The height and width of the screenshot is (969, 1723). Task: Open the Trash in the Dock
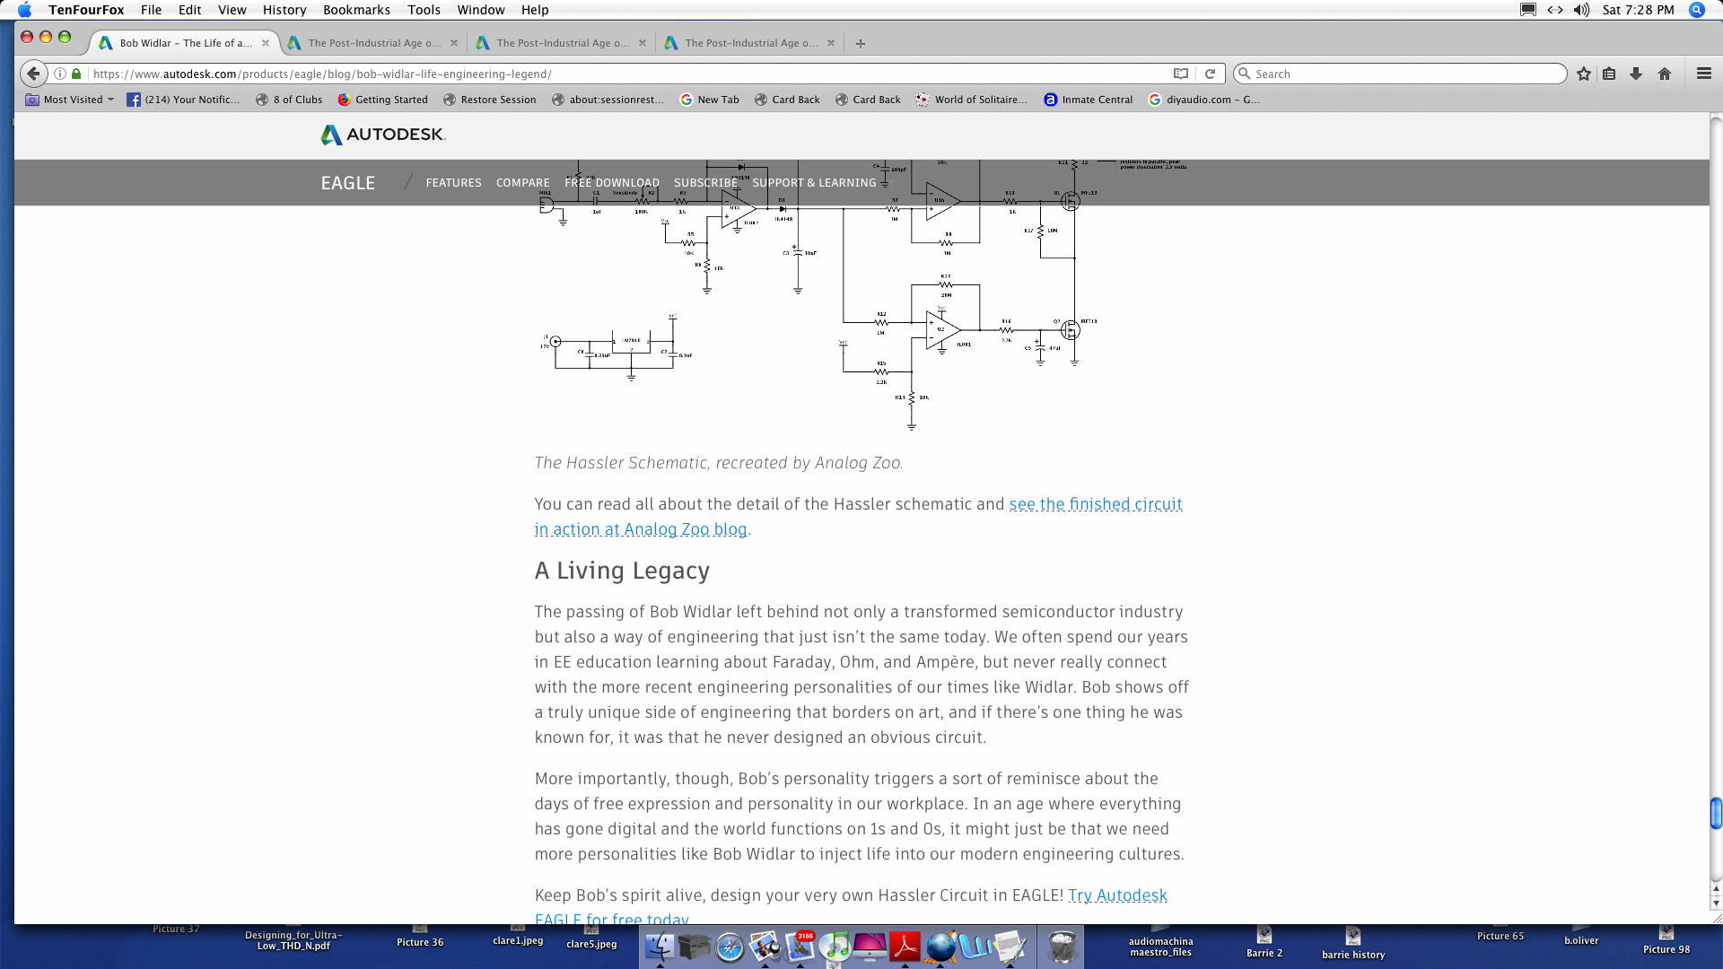[x=1063, y=947]
